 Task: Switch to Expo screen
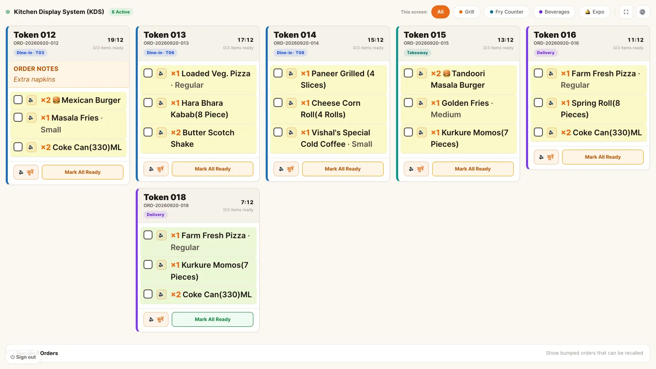[594, 12]
